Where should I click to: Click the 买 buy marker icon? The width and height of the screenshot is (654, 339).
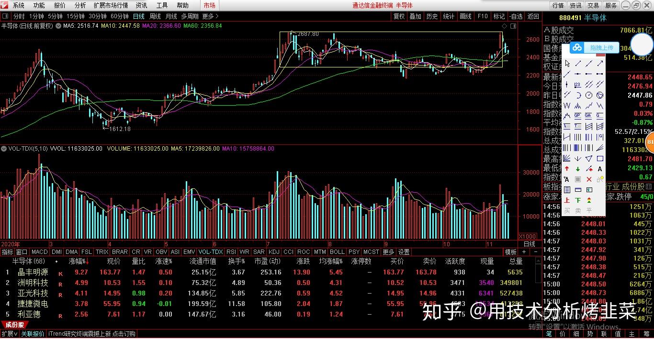tap(567, 210)
